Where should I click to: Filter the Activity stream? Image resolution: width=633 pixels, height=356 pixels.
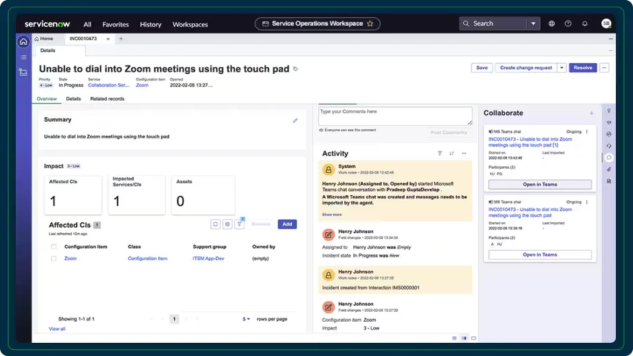click(x=440, y=154)
